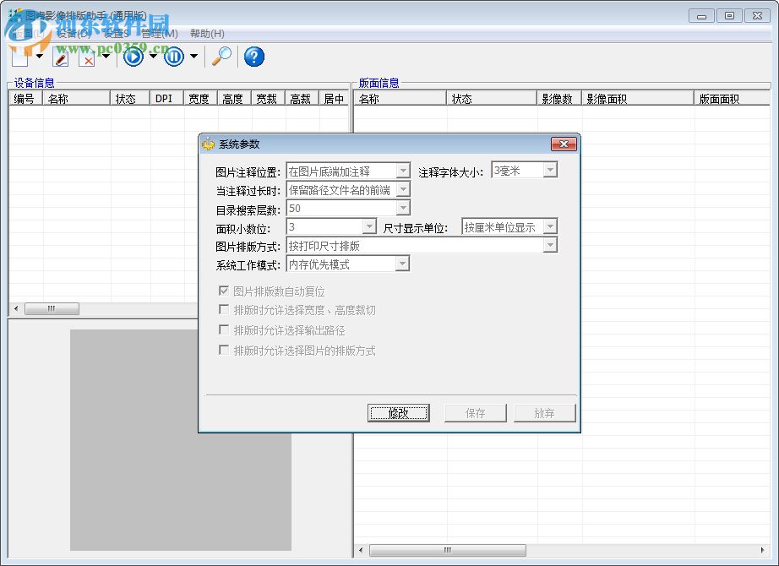Image resolution: width=779 pixels, height=566 pixels.
Task: Click the horizontal scrollbar below 设备信息 panel
Action: click(x=52, y=308)
